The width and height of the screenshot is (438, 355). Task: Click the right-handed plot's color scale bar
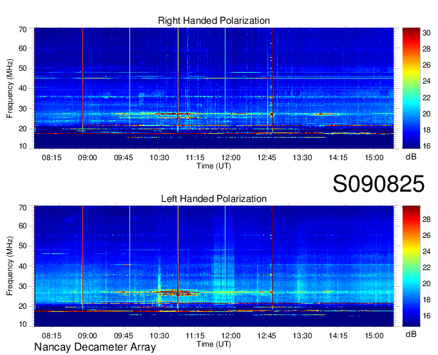point(411,88)
